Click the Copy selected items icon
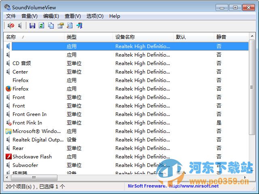 (x=51, y=25)
